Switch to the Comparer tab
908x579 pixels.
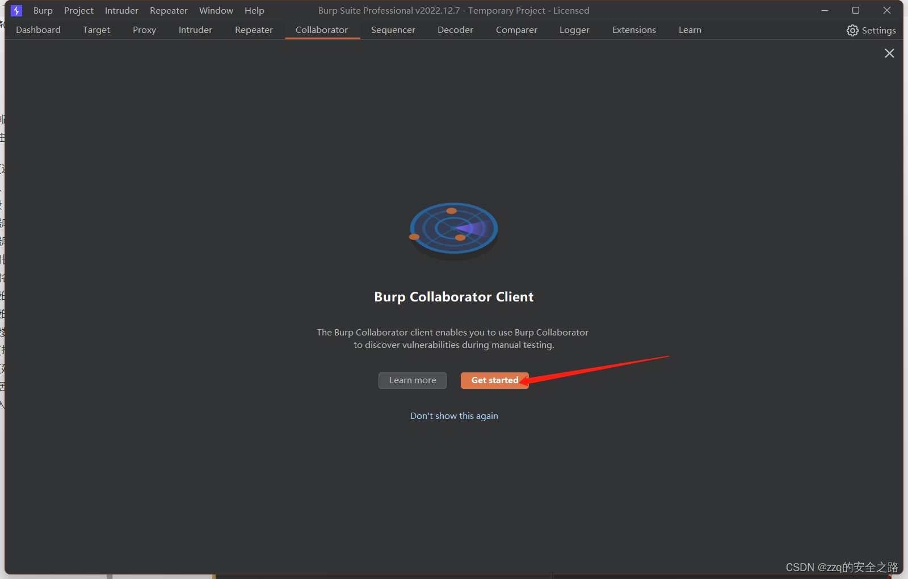(516, 30)
